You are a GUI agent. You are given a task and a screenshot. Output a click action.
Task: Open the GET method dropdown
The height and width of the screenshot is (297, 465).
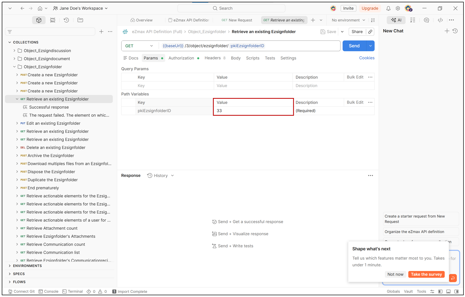pos(139,46)
